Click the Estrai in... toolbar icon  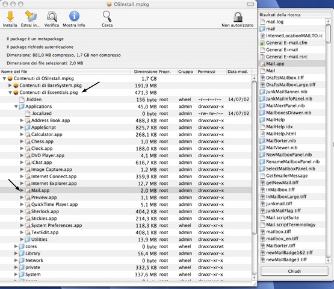click(31, 16)
